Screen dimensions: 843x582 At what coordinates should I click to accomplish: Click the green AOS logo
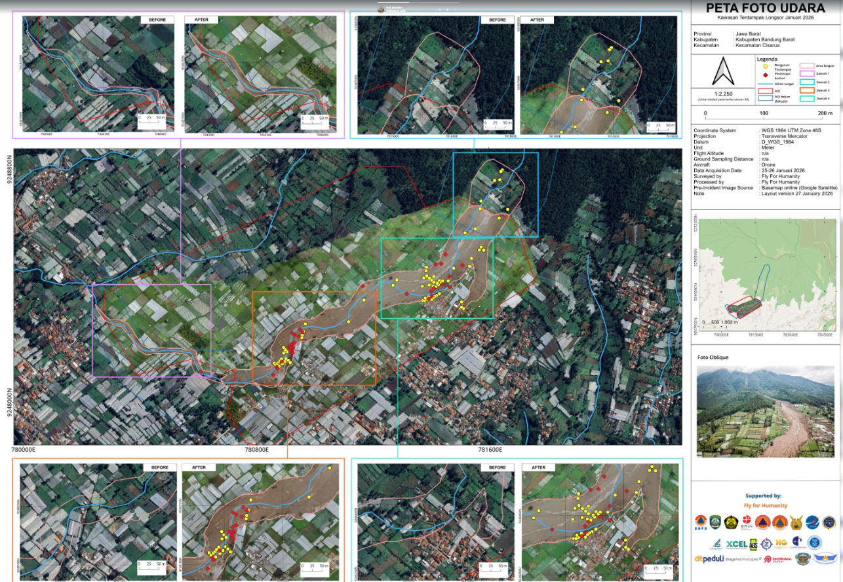pos(753,544)
